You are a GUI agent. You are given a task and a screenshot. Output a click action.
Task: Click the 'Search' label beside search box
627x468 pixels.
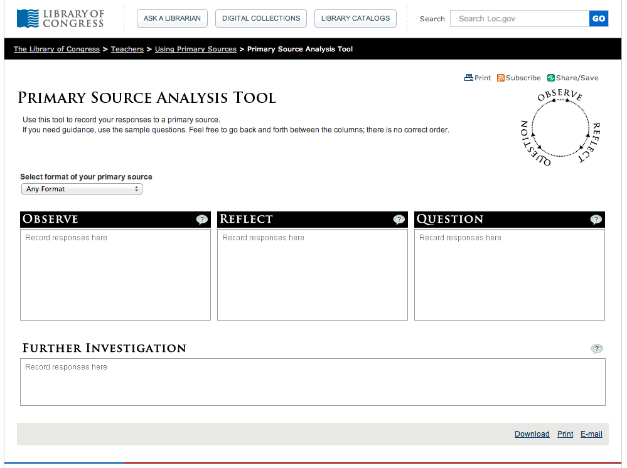[x=432, y=19]
